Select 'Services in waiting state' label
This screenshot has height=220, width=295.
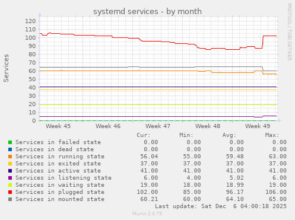click(x=60, y=185)
